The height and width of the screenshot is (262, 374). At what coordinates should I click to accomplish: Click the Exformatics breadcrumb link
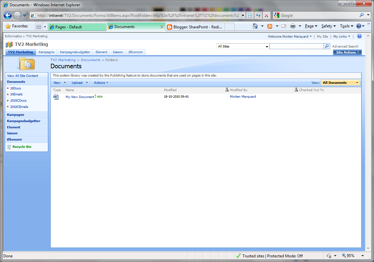pyautogui.click(x=13, y=36)
